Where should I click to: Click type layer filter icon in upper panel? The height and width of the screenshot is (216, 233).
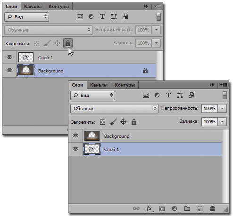(x=102, y=16)
